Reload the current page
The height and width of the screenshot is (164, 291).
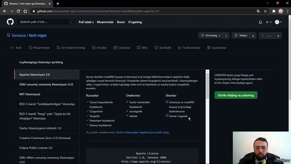click(18, 11)
